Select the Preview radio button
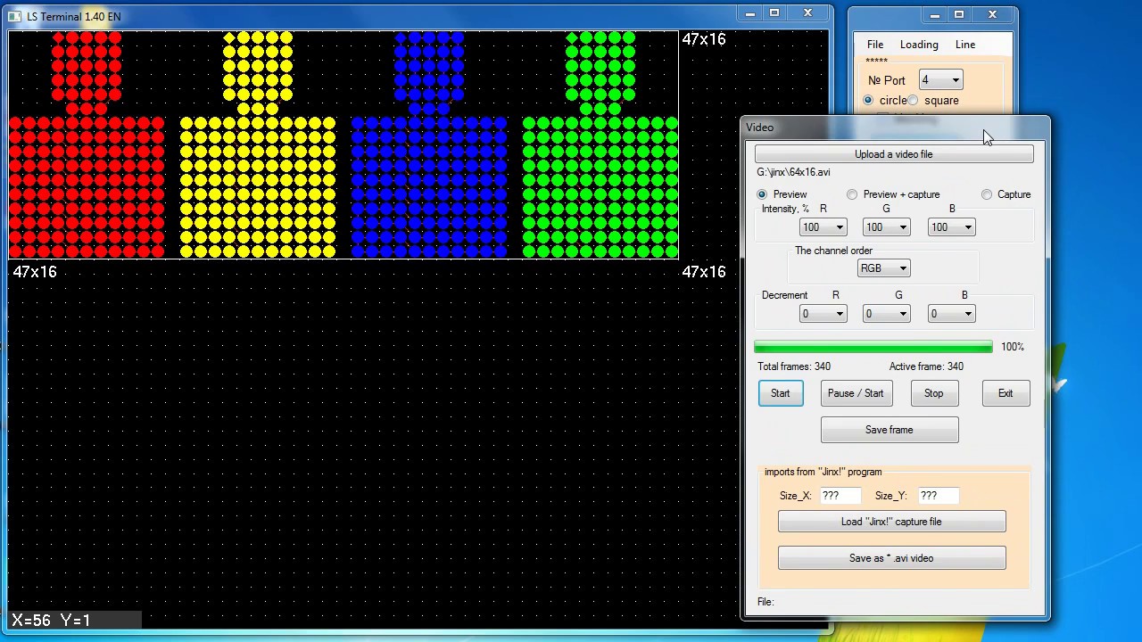The width and height of the screenshot is (1142, 642). 762,194
